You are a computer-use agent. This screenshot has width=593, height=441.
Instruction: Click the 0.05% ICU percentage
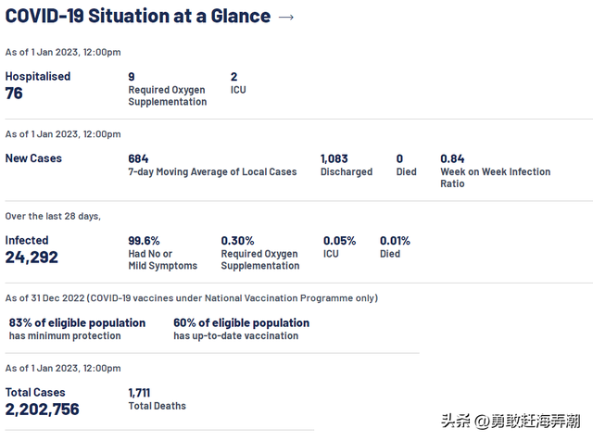point(339,240)
